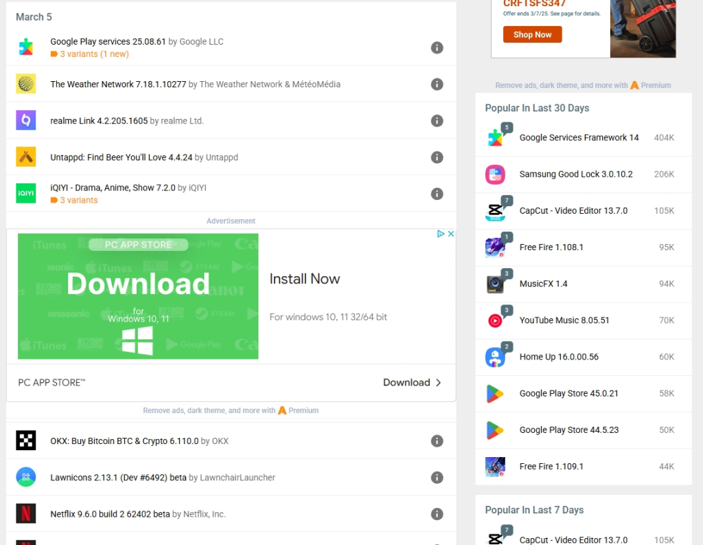Screen dimensions: 703x545
Task: Click the Untappd app icon
Action: [26, 157]
